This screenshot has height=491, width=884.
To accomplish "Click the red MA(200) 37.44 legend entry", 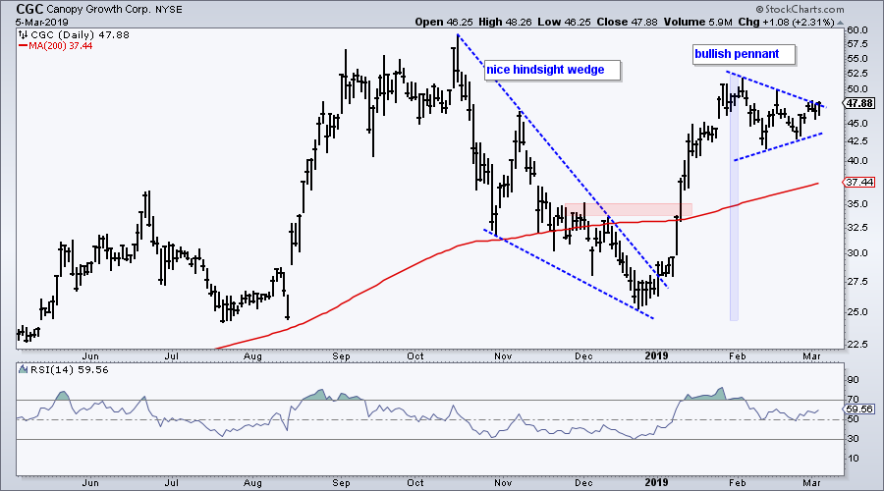I will (x=55, y=45).
